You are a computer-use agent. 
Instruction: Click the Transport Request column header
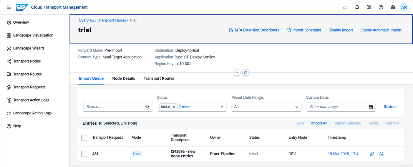click(x=107, y=138)
